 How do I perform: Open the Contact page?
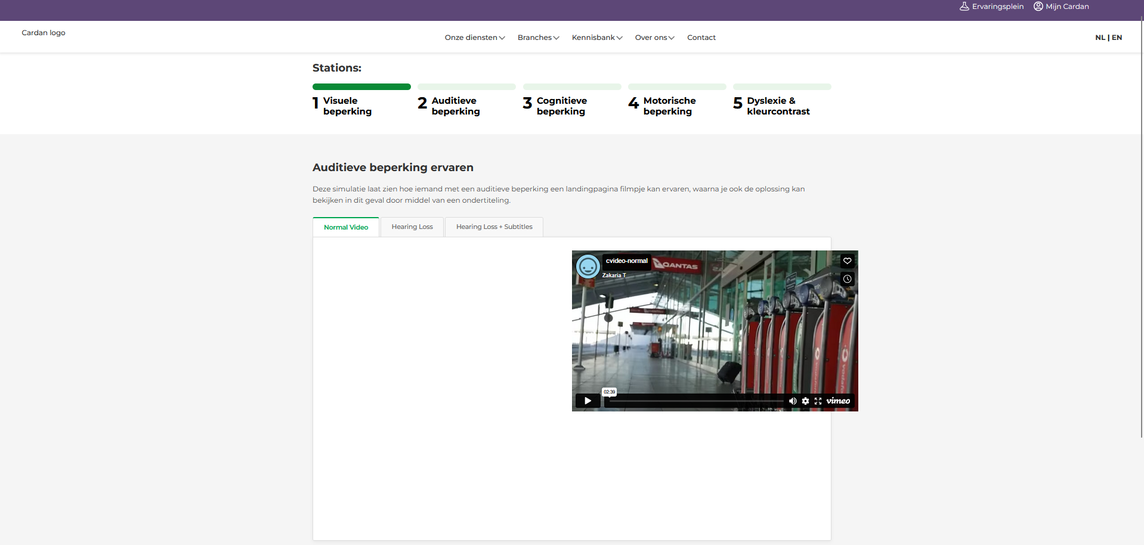701,38
